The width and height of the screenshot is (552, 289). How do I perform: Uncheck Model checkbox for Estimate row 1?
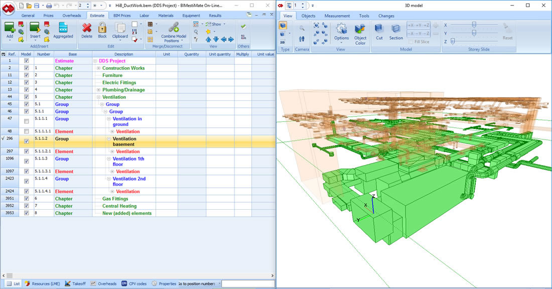pos(27,61)
